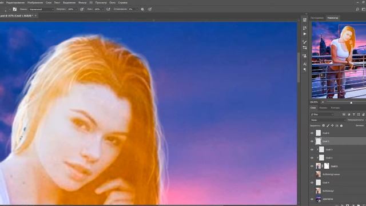This screenshot has width=366, height=206.
Task: Filter layers by type icon
Action: 354,114
